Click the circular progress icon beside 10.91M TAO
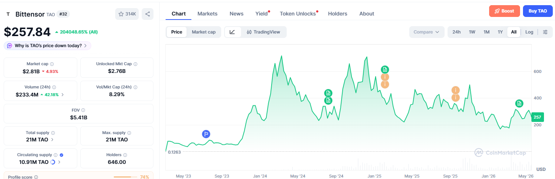This screenshot has height=179, width=555. pos(53,162)
